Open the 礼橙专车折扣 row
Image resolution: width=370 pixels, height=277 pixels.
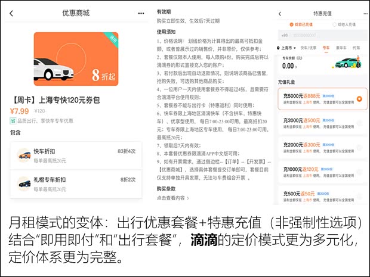click(x=76, y=184)
